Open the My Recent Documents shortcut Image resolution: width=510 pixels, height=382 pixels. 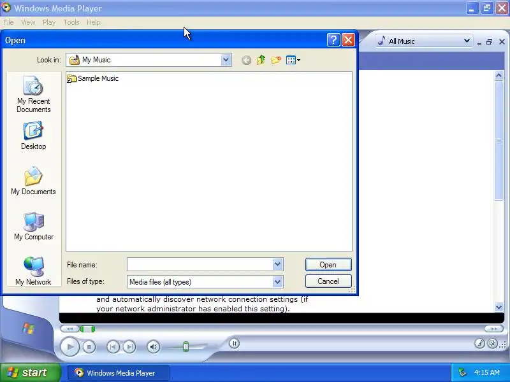click(x=34, y=94)
